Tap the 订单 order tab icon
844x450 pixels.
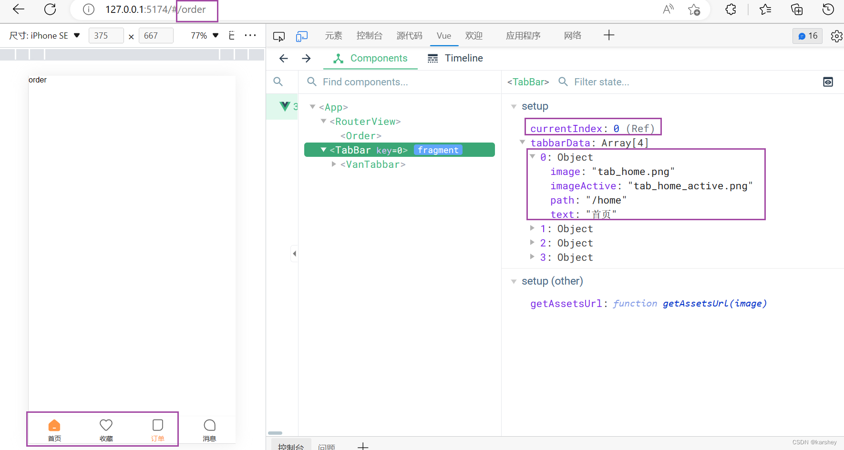[158, 425]
